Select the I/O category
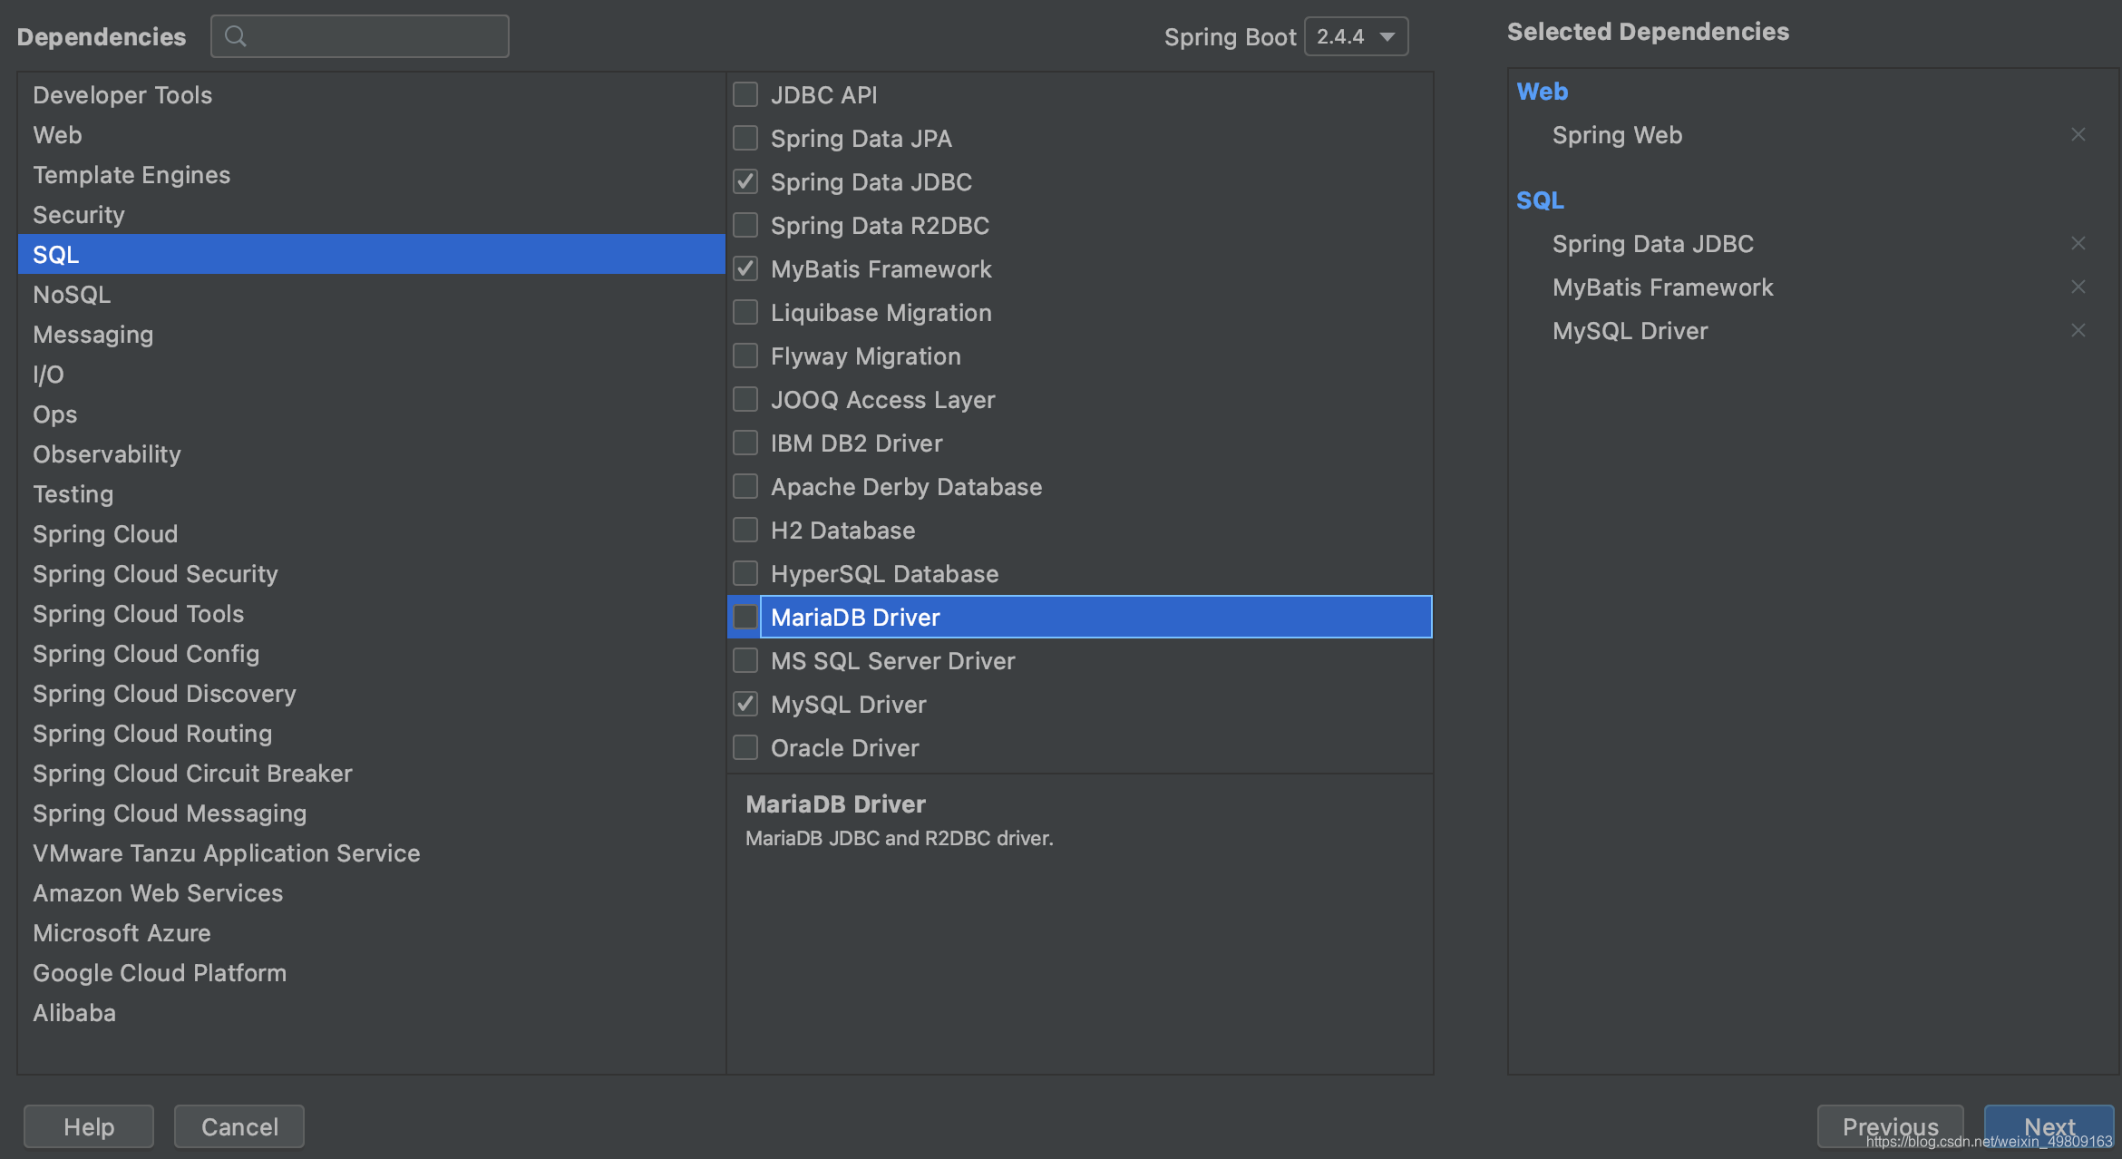Viewport: 2122px width, 1159px height. click(372, 375)
